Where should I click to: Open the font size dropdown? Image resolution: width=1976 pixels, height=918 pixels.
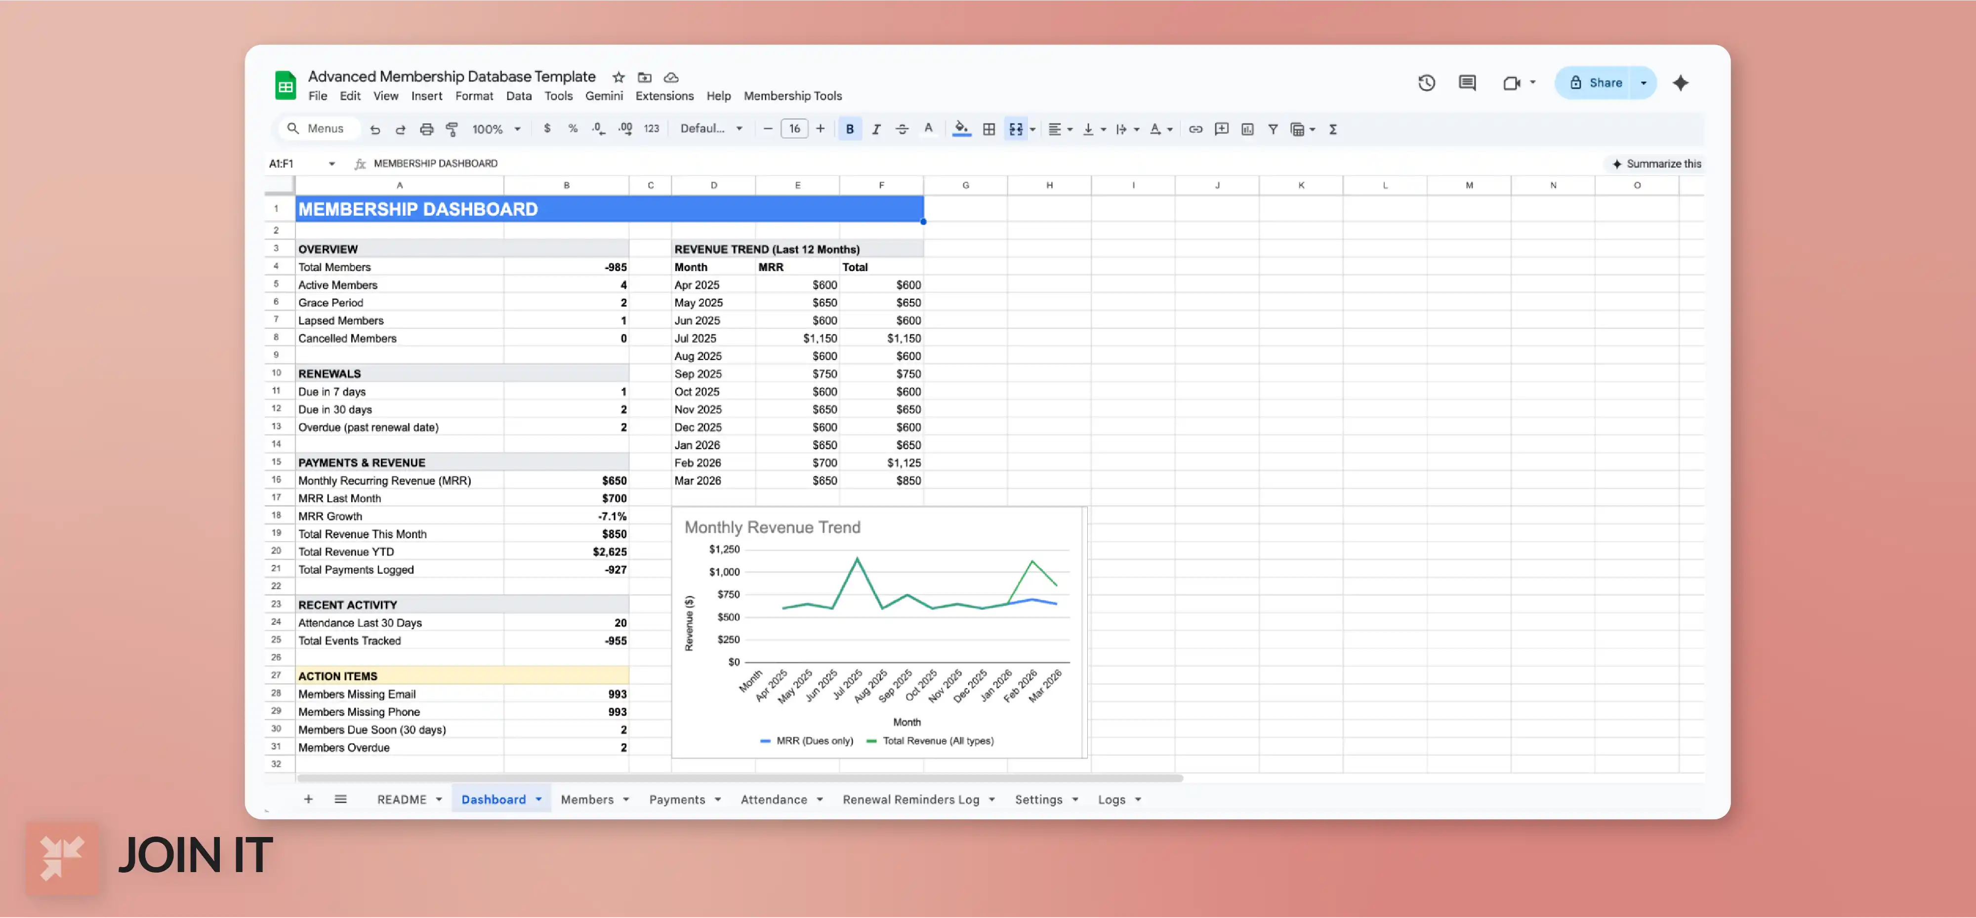point(795,129)
